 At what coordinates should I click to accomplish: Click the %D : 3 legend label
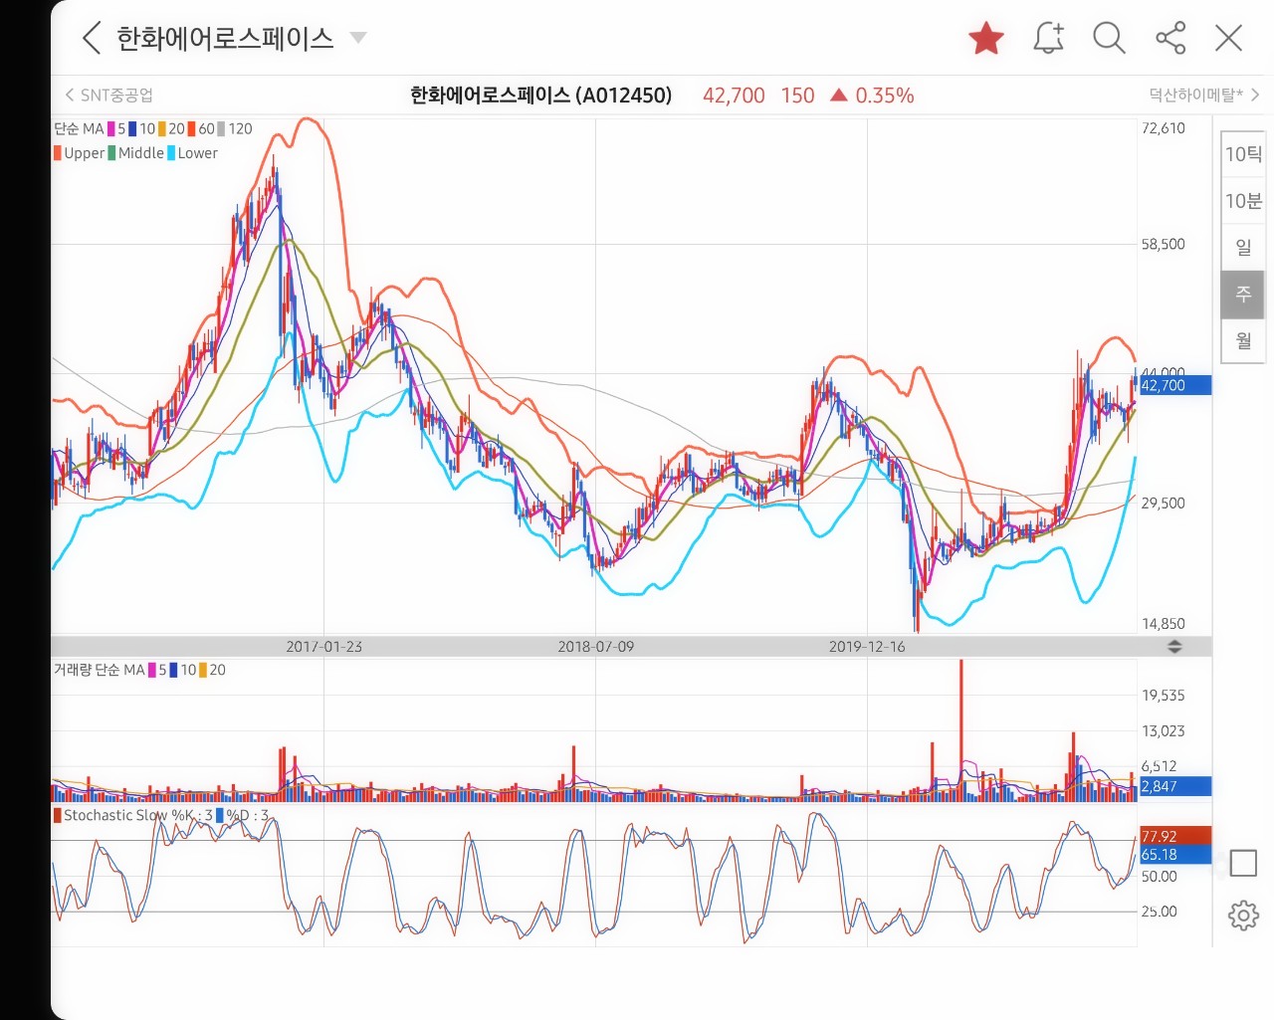pos(243,815)
